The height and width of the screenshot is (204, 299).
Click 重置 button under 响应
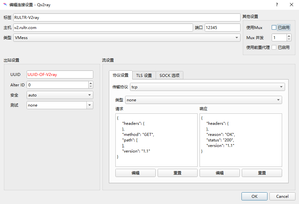[x=262, y=173]
